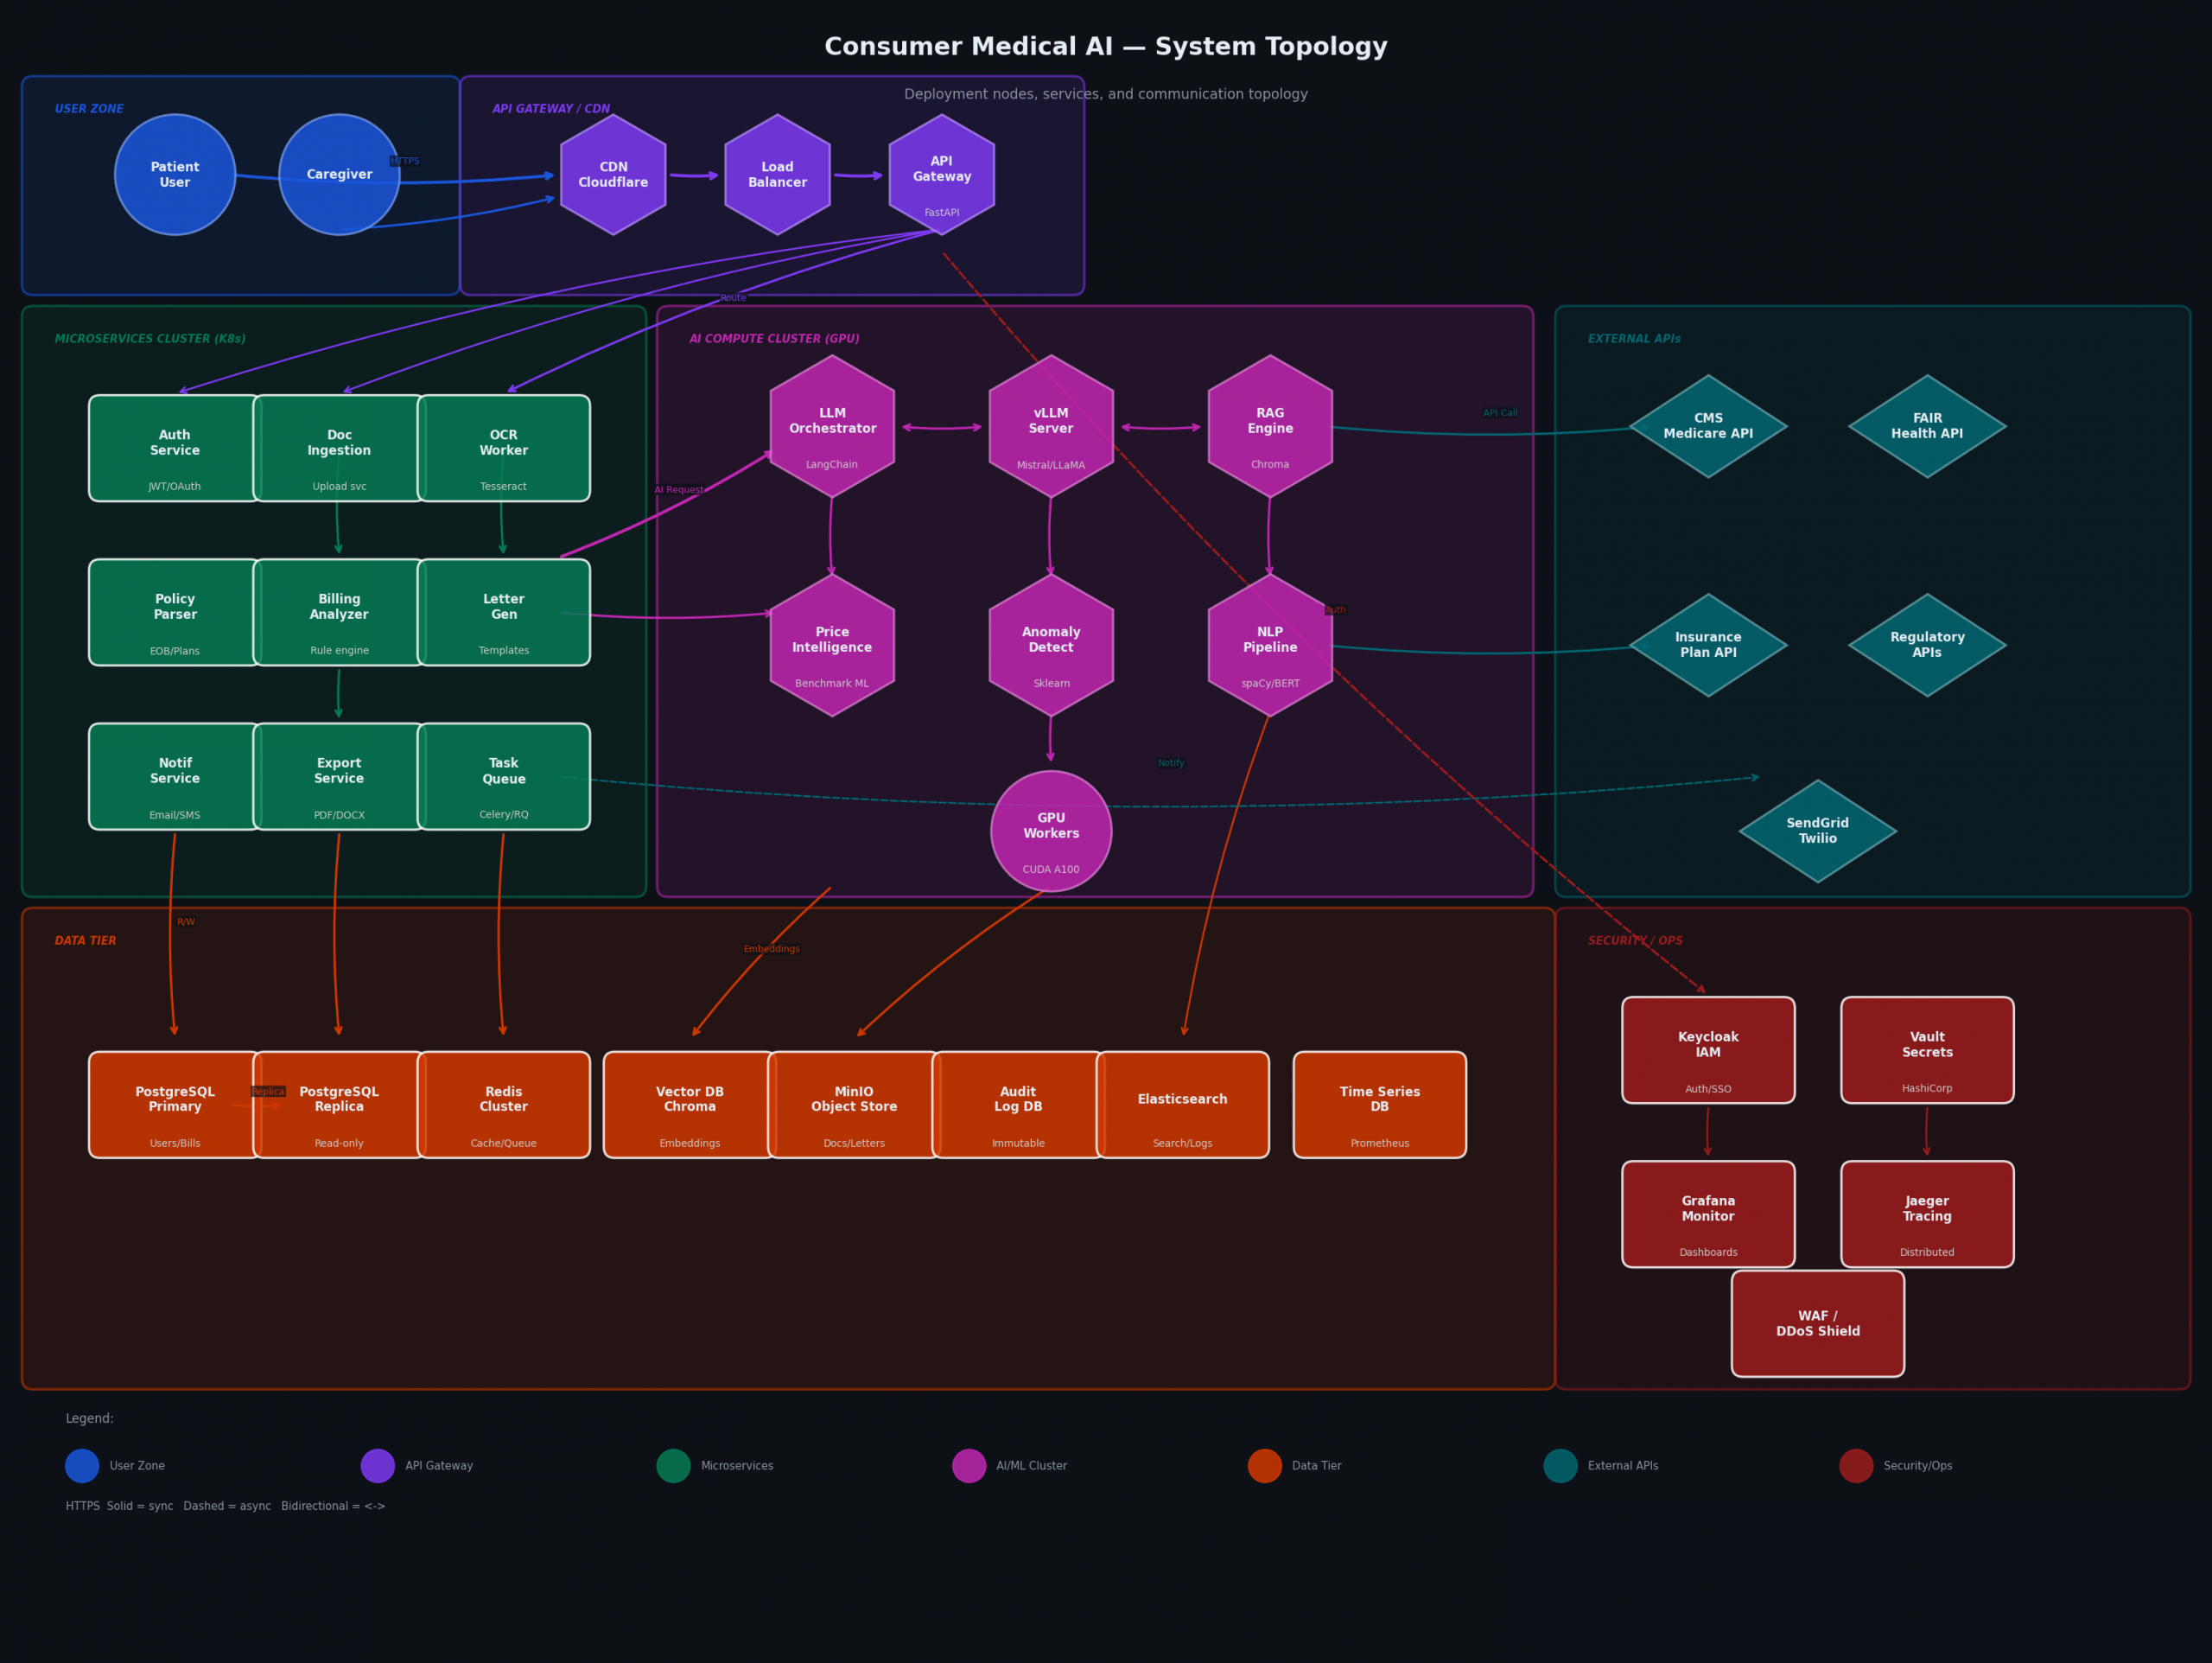
Task: Select the Anomaly Detect hexagon node
Action: [1051, 646]
